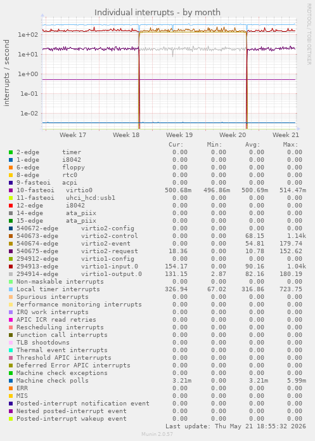Click the Week 17 axis label
The width and height of the screenshot is (315, 441).
coord(73,135)
